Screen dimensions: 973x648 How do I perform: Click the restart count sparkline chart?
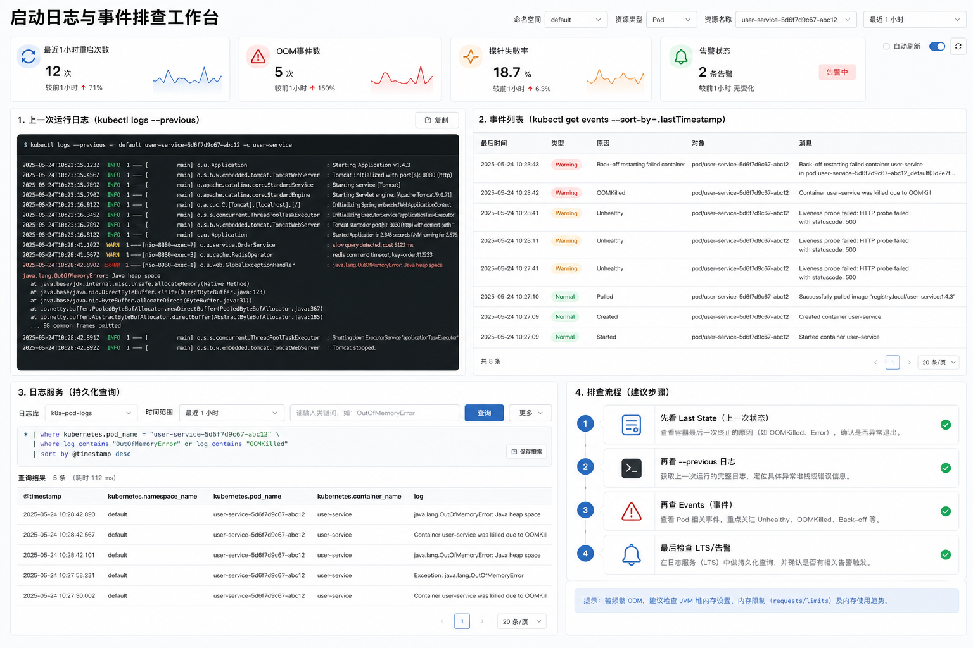188,76
